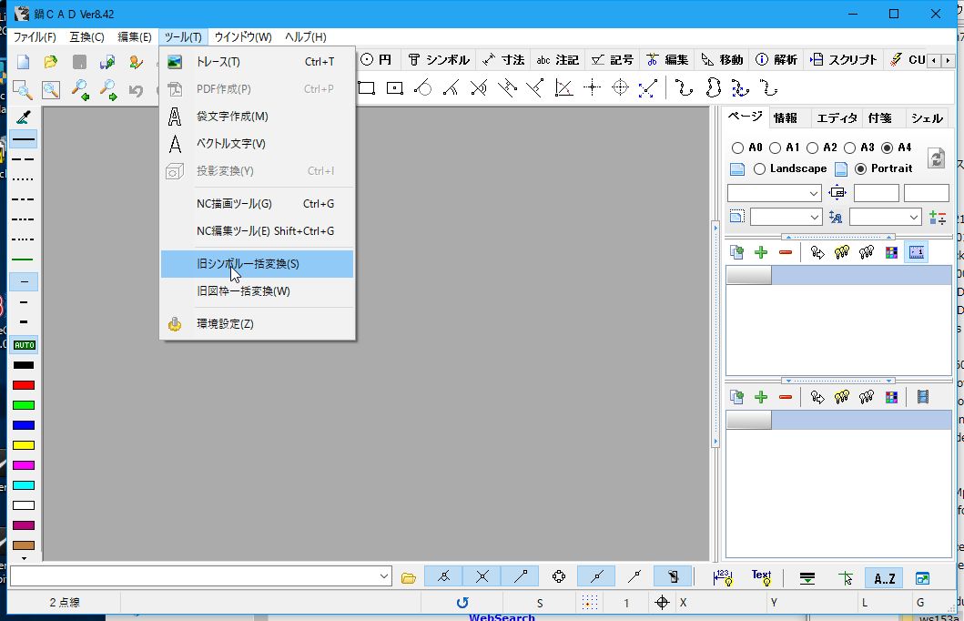Screen dimensions: 964x621
Task: Select the rectangle drawing tool
Action: [x=367, y=88]
